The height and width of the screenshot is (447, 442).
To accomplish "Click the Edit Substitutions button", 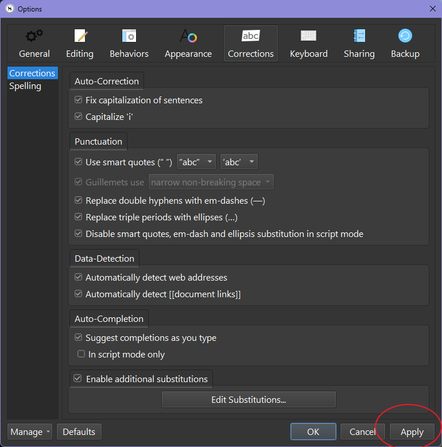I will pyautogui.click(x=249, y=399).
